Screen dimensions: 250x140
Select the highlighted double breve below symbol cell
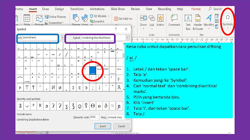[x=93, y=70]
